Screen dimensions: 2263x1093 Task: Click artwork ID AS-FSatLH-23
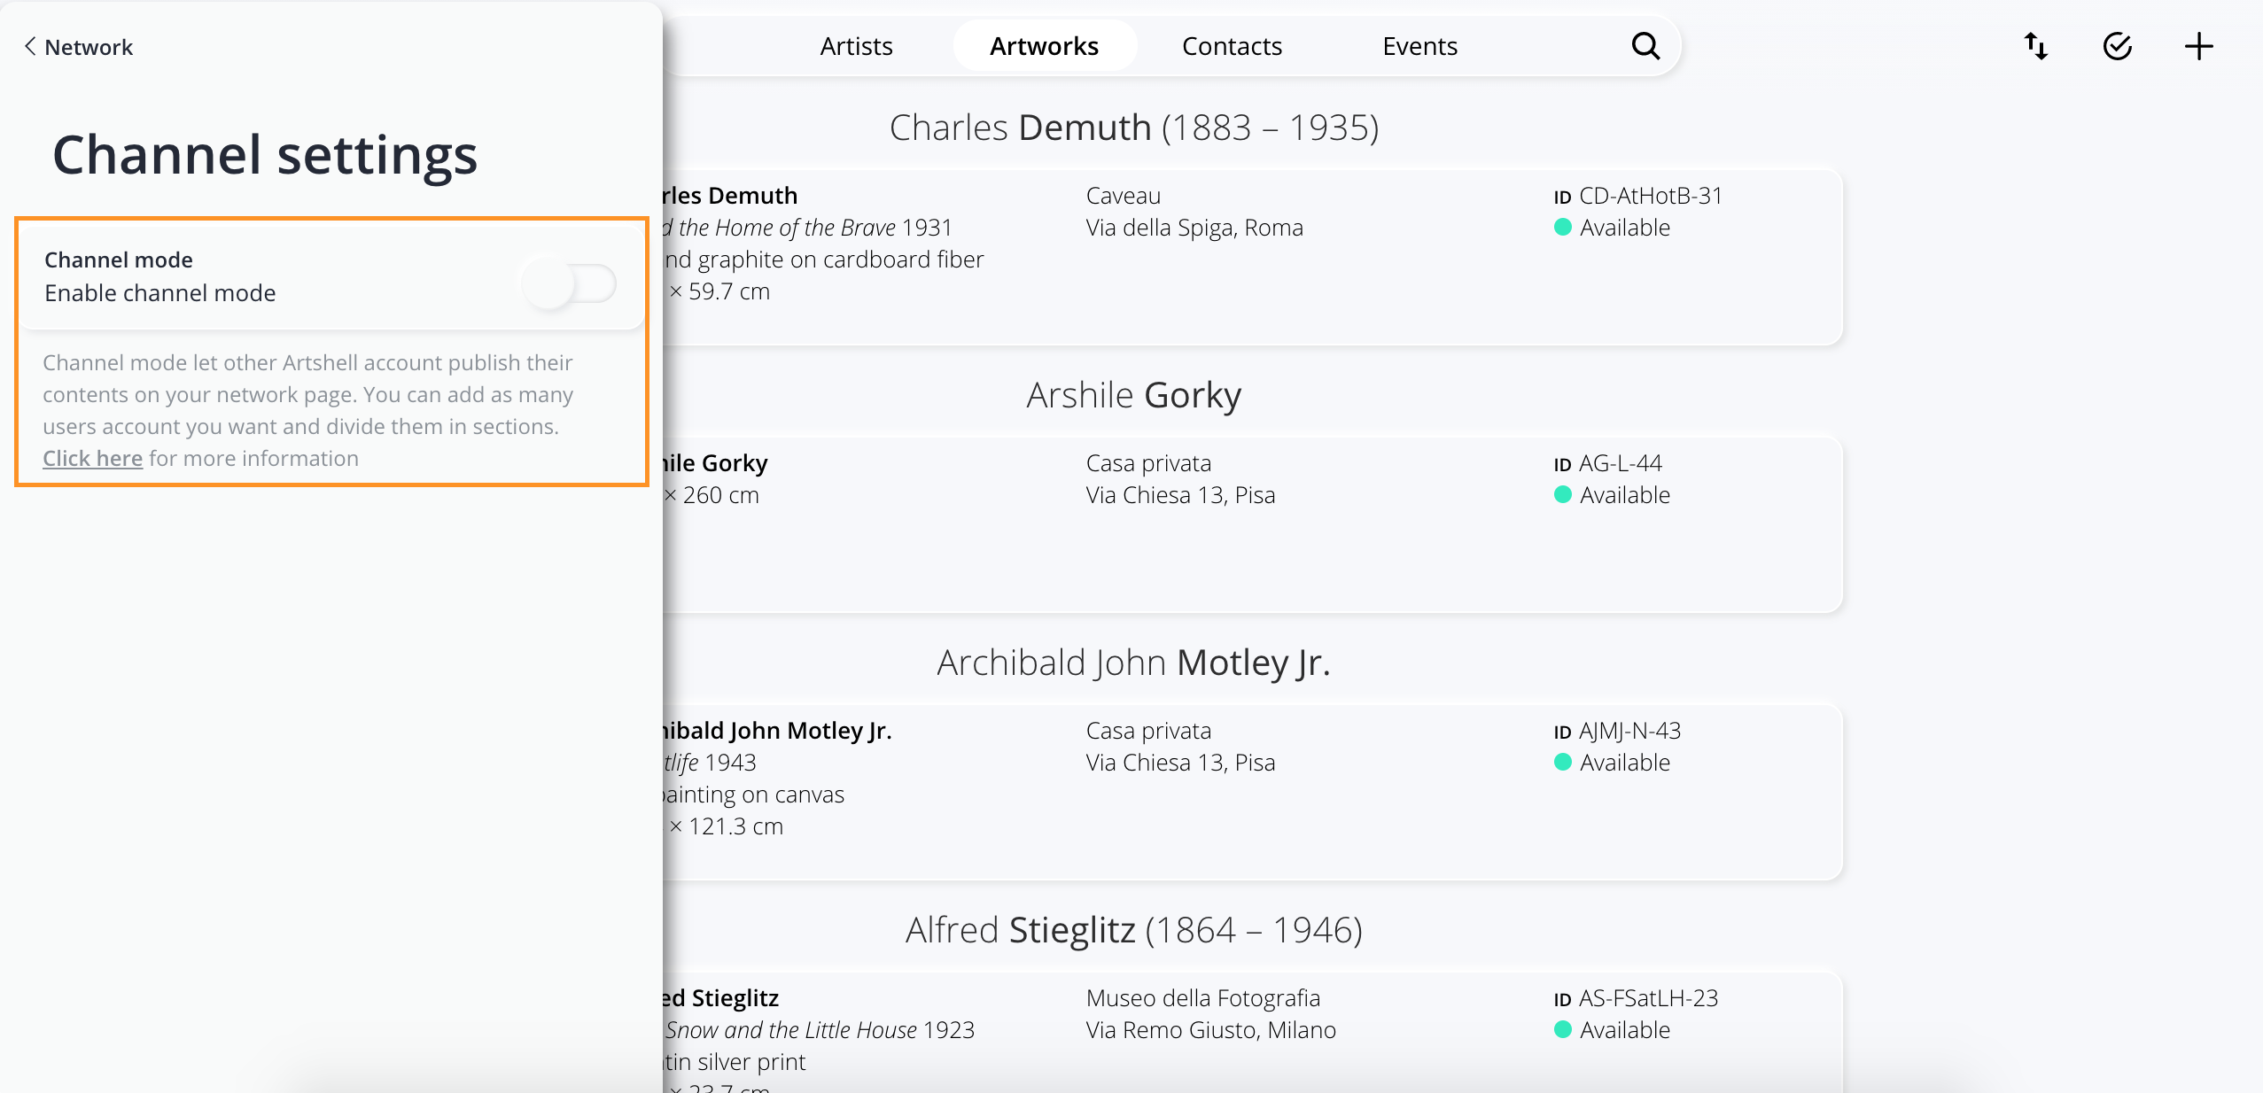[x=1636, y=998]
